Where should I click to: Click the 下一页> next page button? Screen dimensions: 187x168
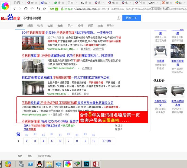[x=107, y=141]
